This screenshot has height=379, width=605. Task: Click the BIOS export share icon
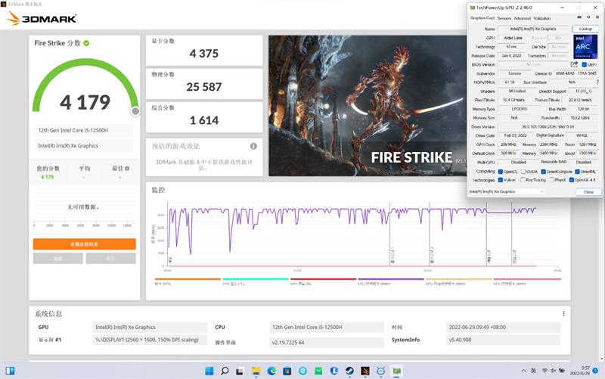pyautogui.click(x=574, y=64)
